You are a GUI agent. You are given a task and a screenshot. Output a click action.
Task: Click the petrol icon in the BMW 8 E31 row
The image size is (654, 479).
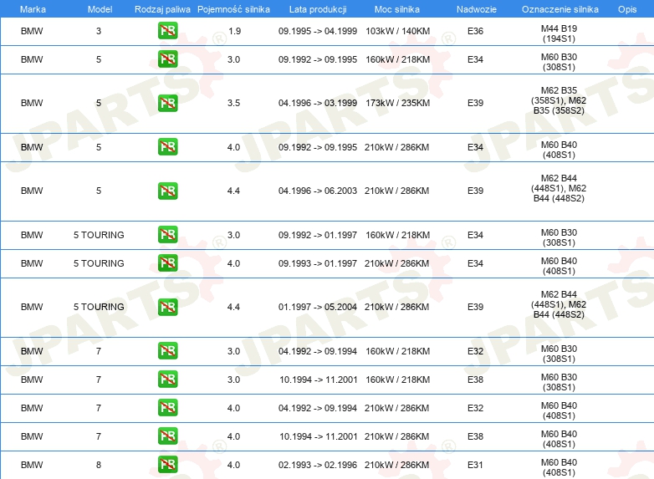[167, 465]
